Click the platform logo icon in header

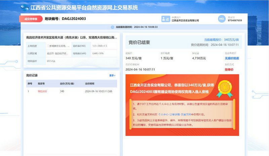(25, 7)
